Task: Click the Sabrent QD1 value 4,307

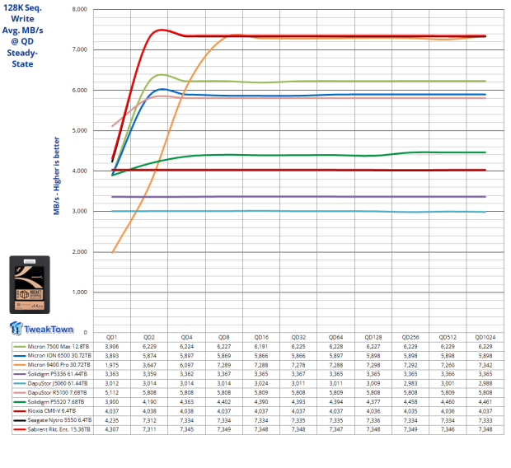Action: [112, 429]
